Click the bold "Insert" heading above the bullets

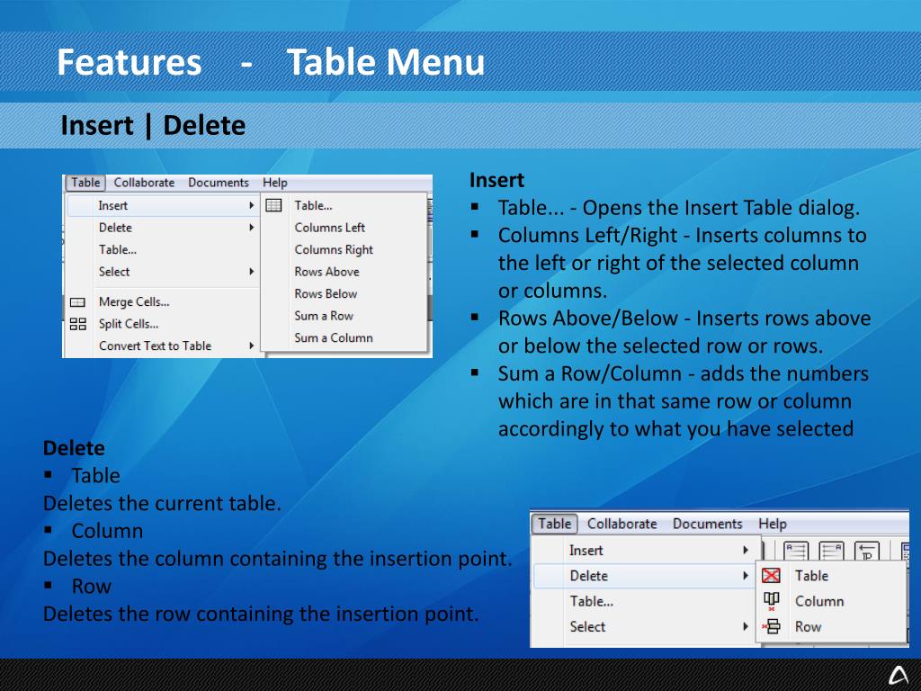496,180
